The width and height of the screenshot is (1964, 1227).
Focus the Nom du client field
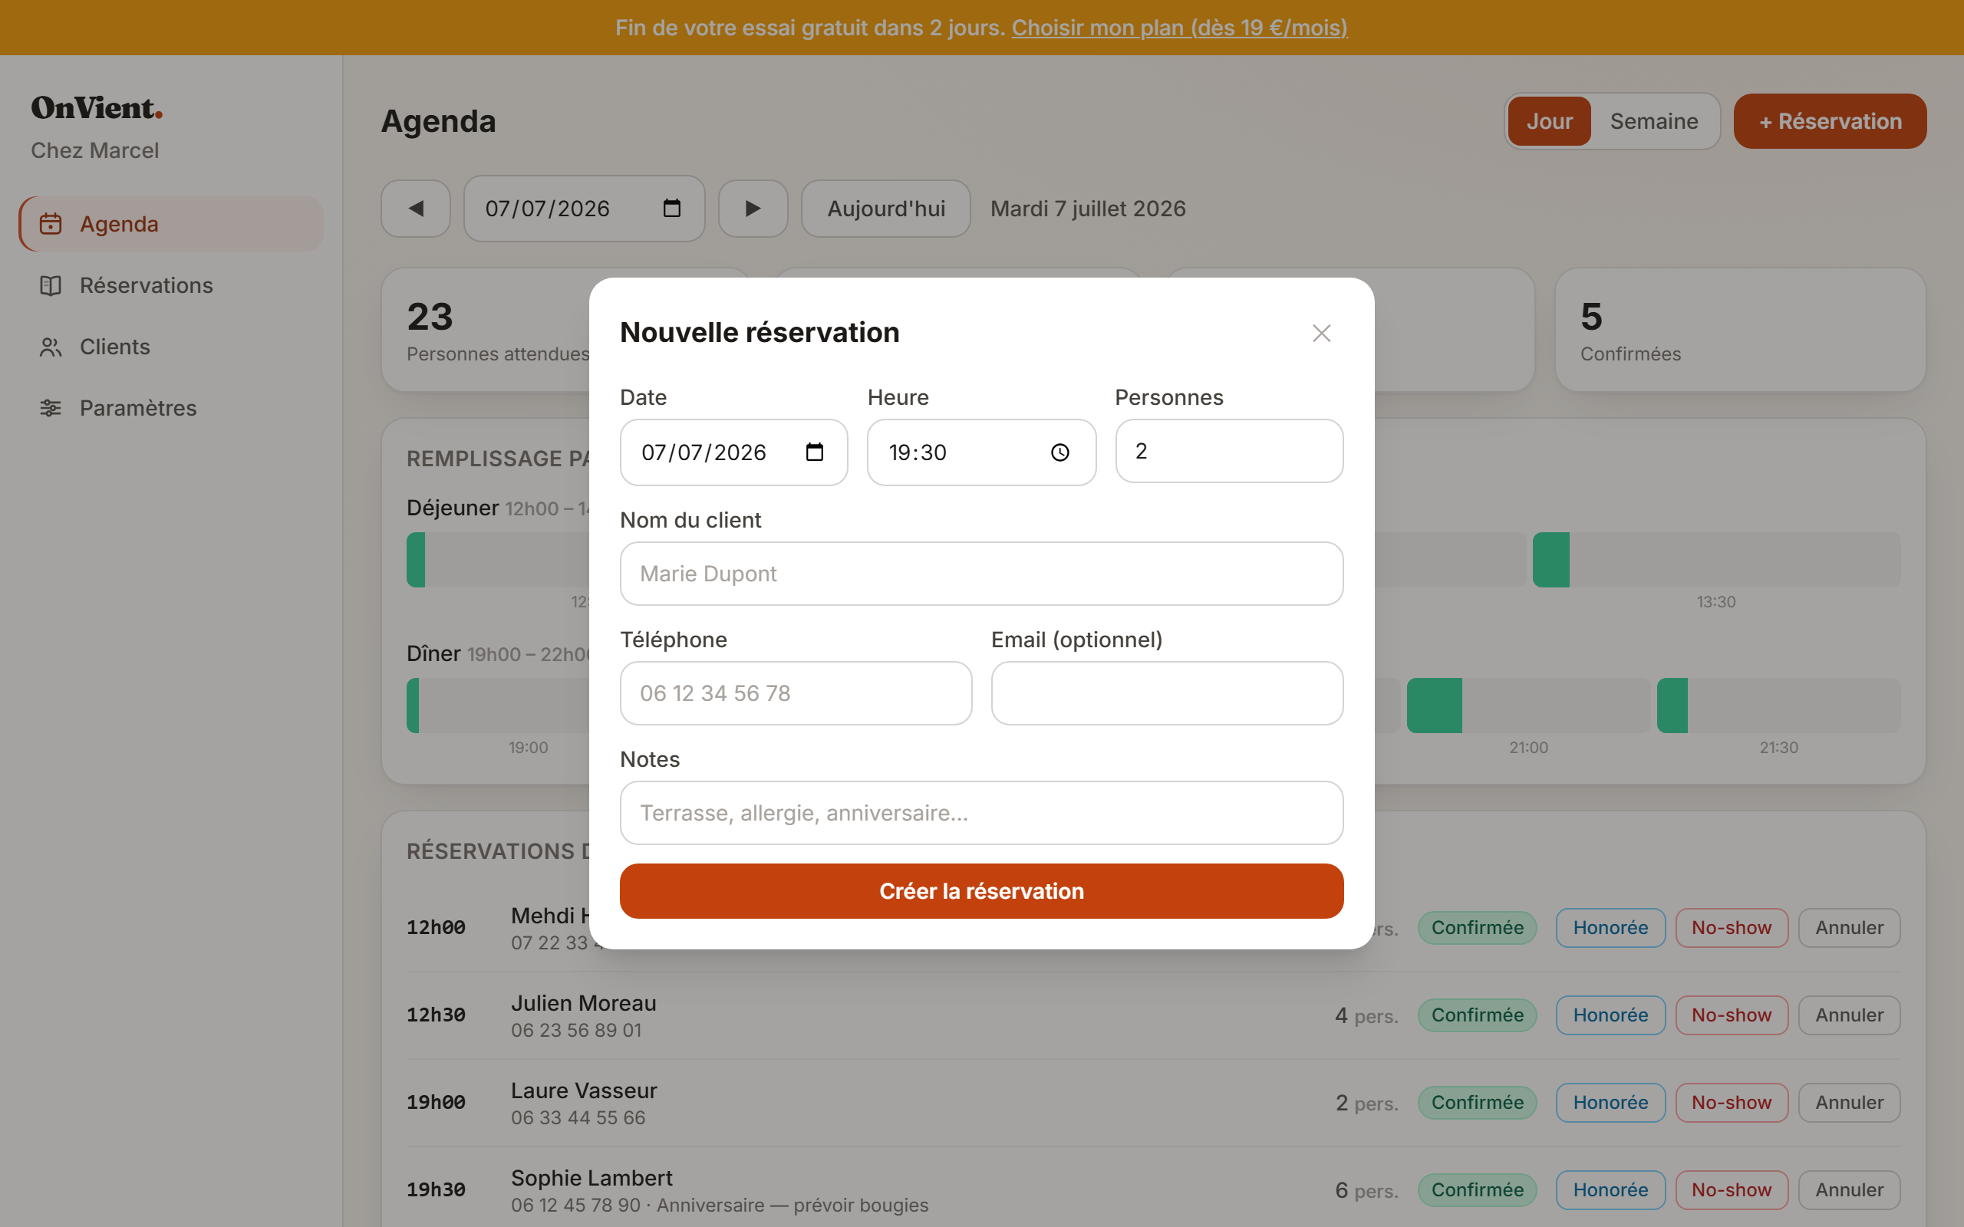click(x=981, y=574)
